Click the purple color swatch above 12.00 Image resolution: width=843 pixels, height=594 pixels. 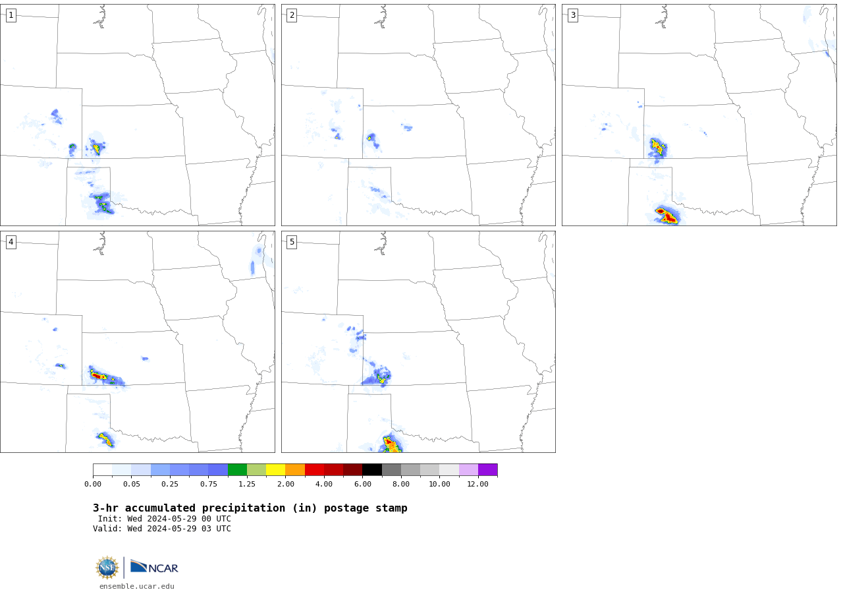click(x=488, y=470)
